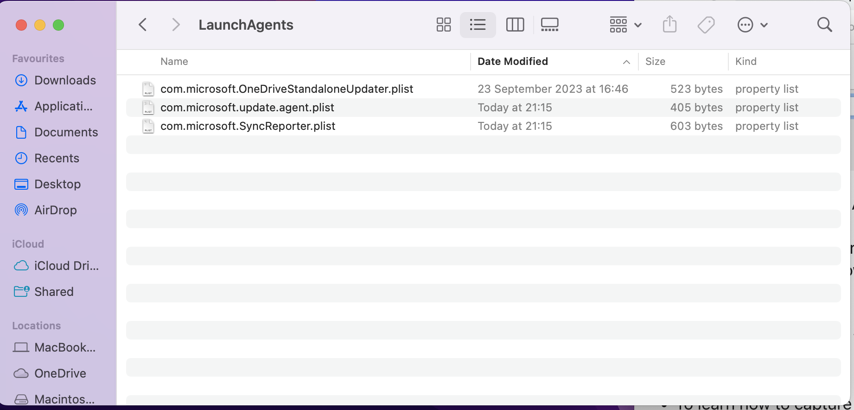Select com.microsoft.OneDriveStandaloneUpdater.plist file name

[x=287, y=89]
